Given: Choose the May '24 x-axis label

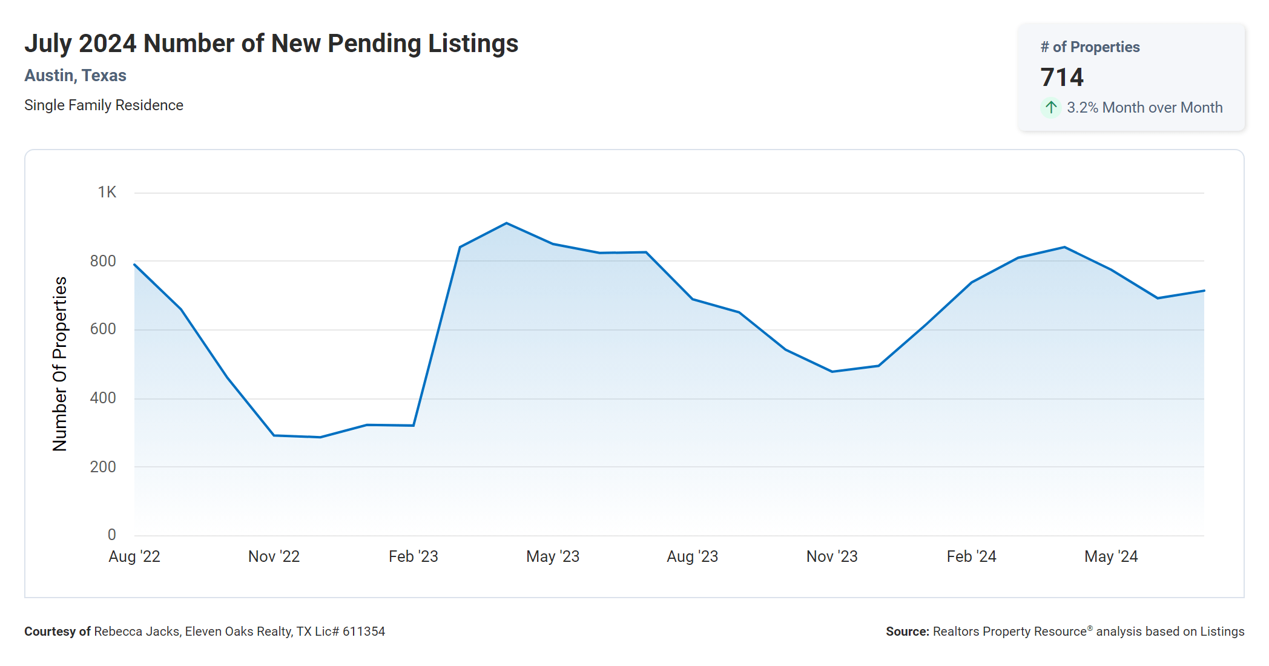Looking at the screenshot, I should tap(1111, 556).
